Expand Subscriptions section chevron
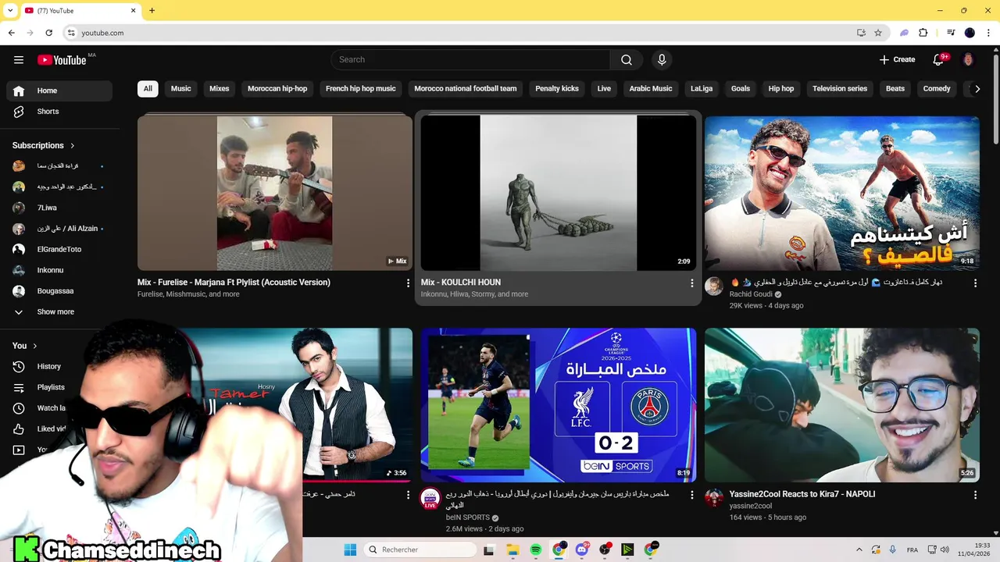 pyautogui.click(x=73, y=145)
